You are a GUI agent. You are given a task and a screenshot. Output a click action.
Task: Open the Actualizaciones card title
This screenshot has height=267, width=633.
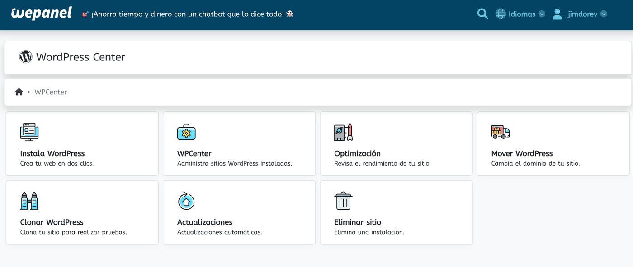pos(205,222)
